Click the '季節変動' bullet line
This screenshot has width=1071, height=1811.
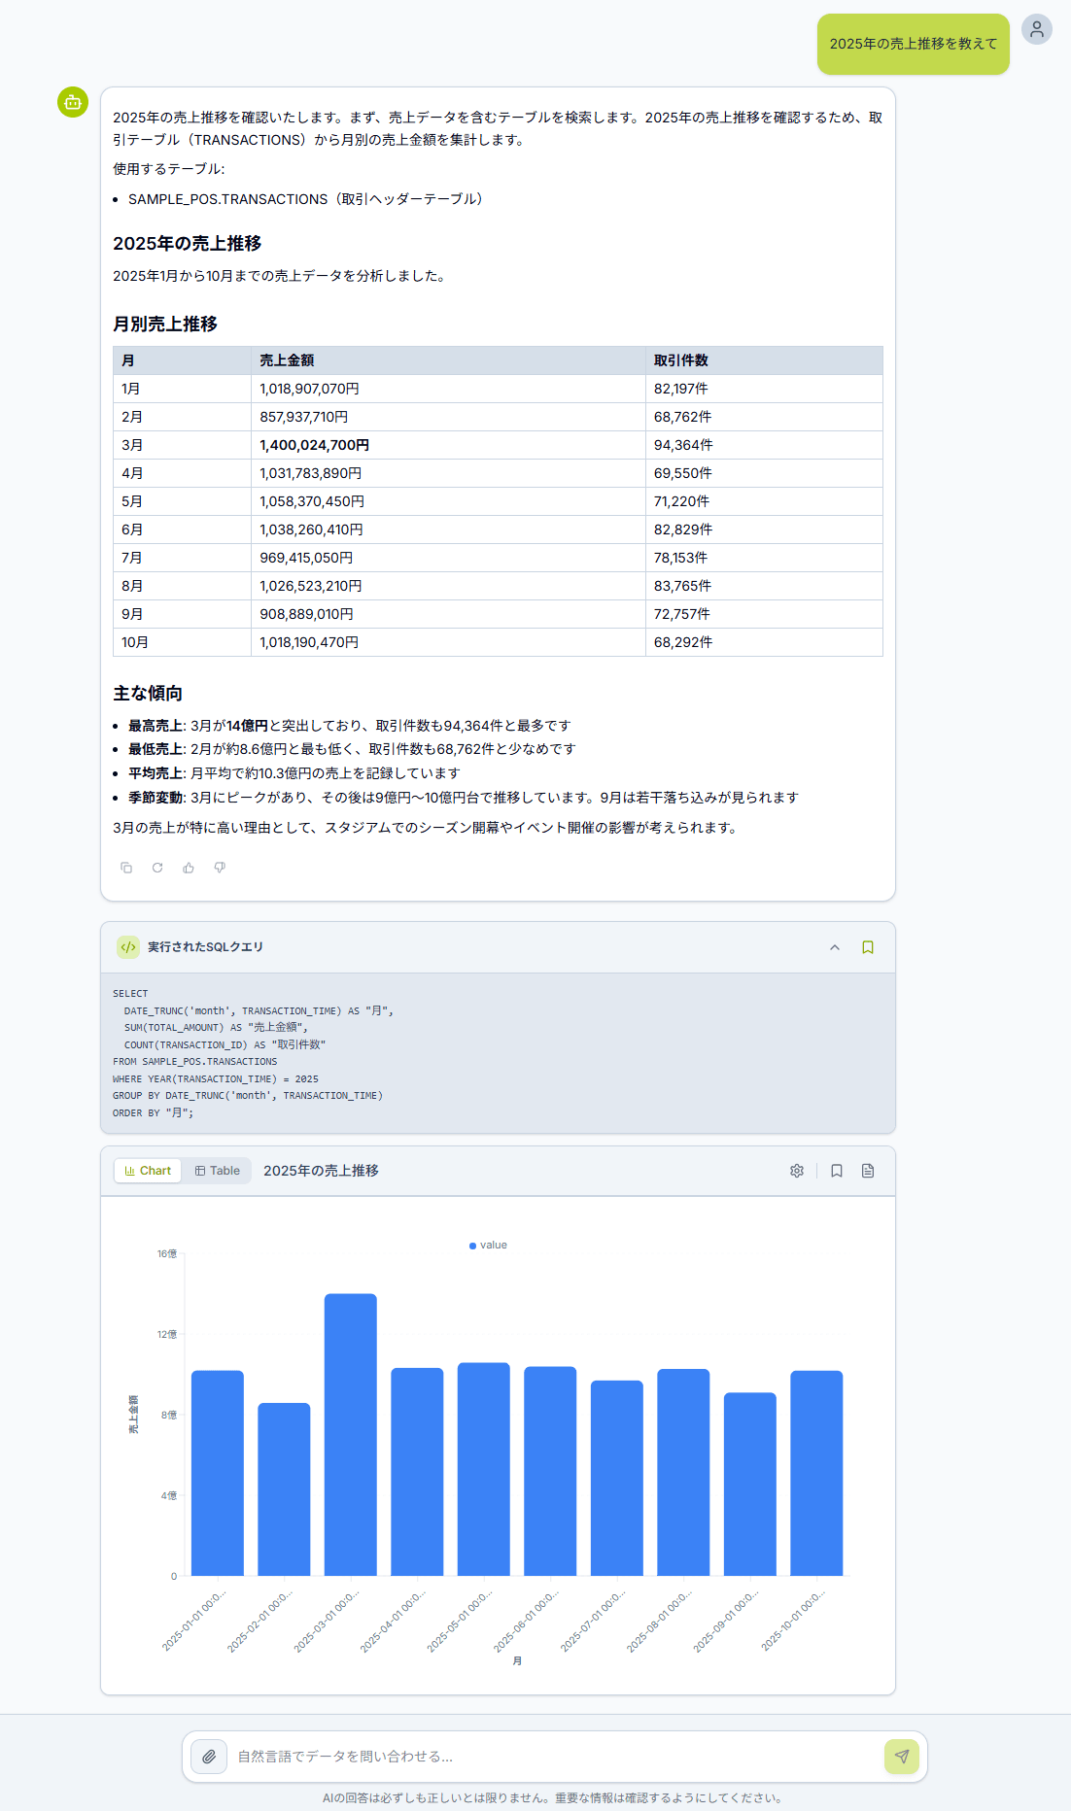point(464,798)
